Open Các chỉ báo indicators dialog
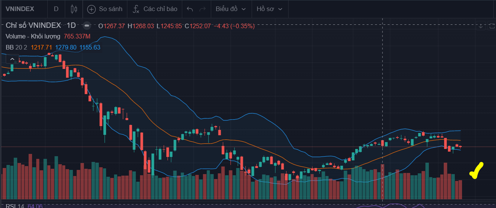496x208 pixels. [x=155, y=9]
